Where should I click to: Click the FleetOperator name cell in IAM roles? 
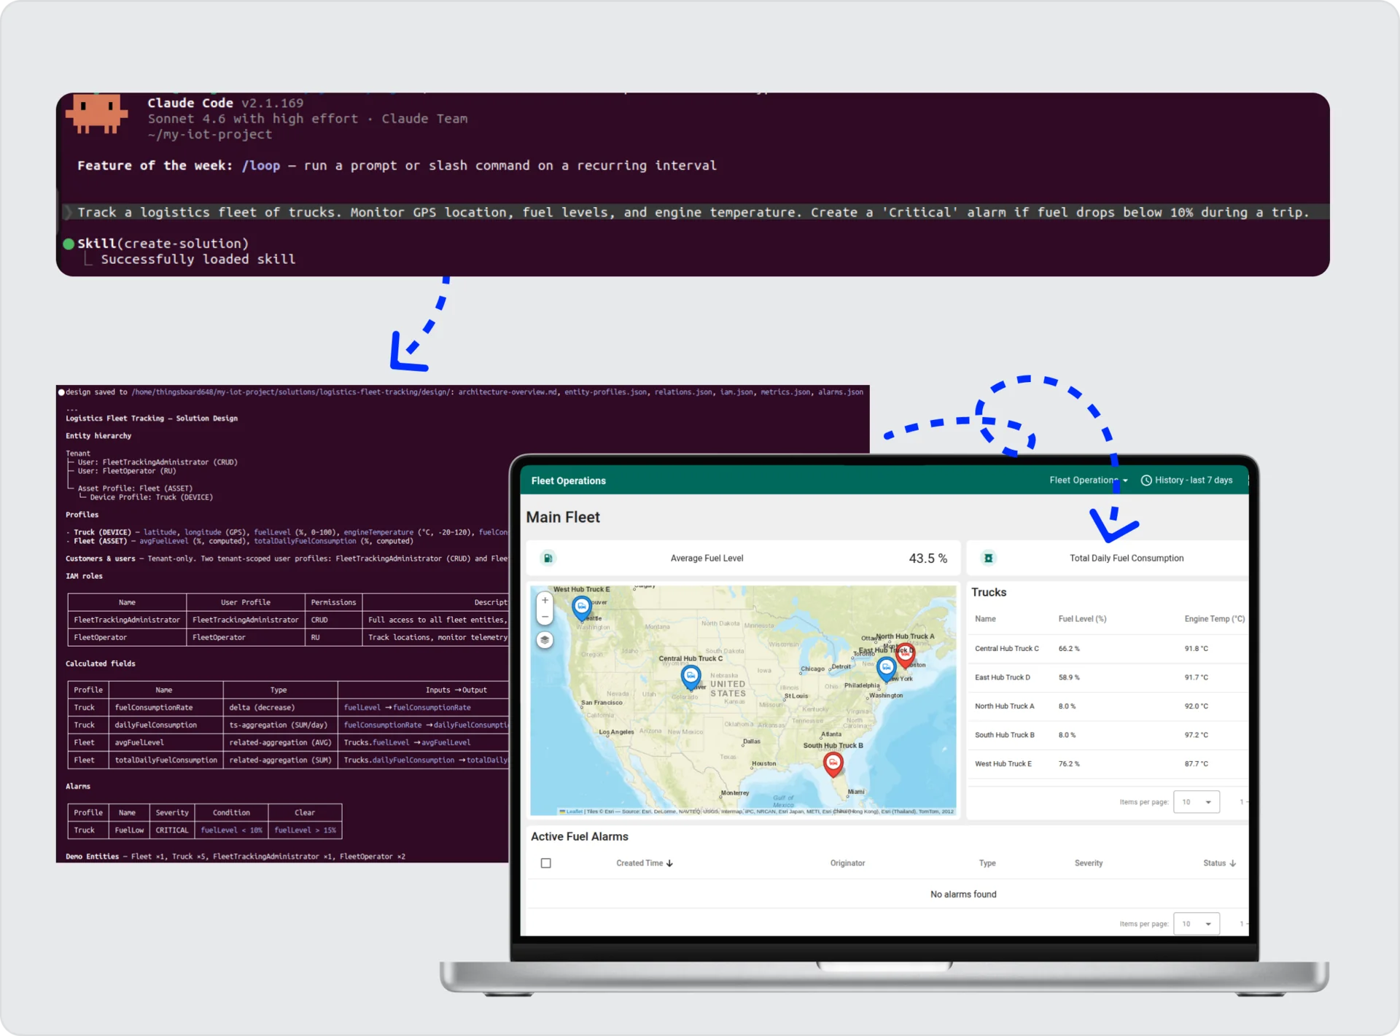tap(127, 638)
